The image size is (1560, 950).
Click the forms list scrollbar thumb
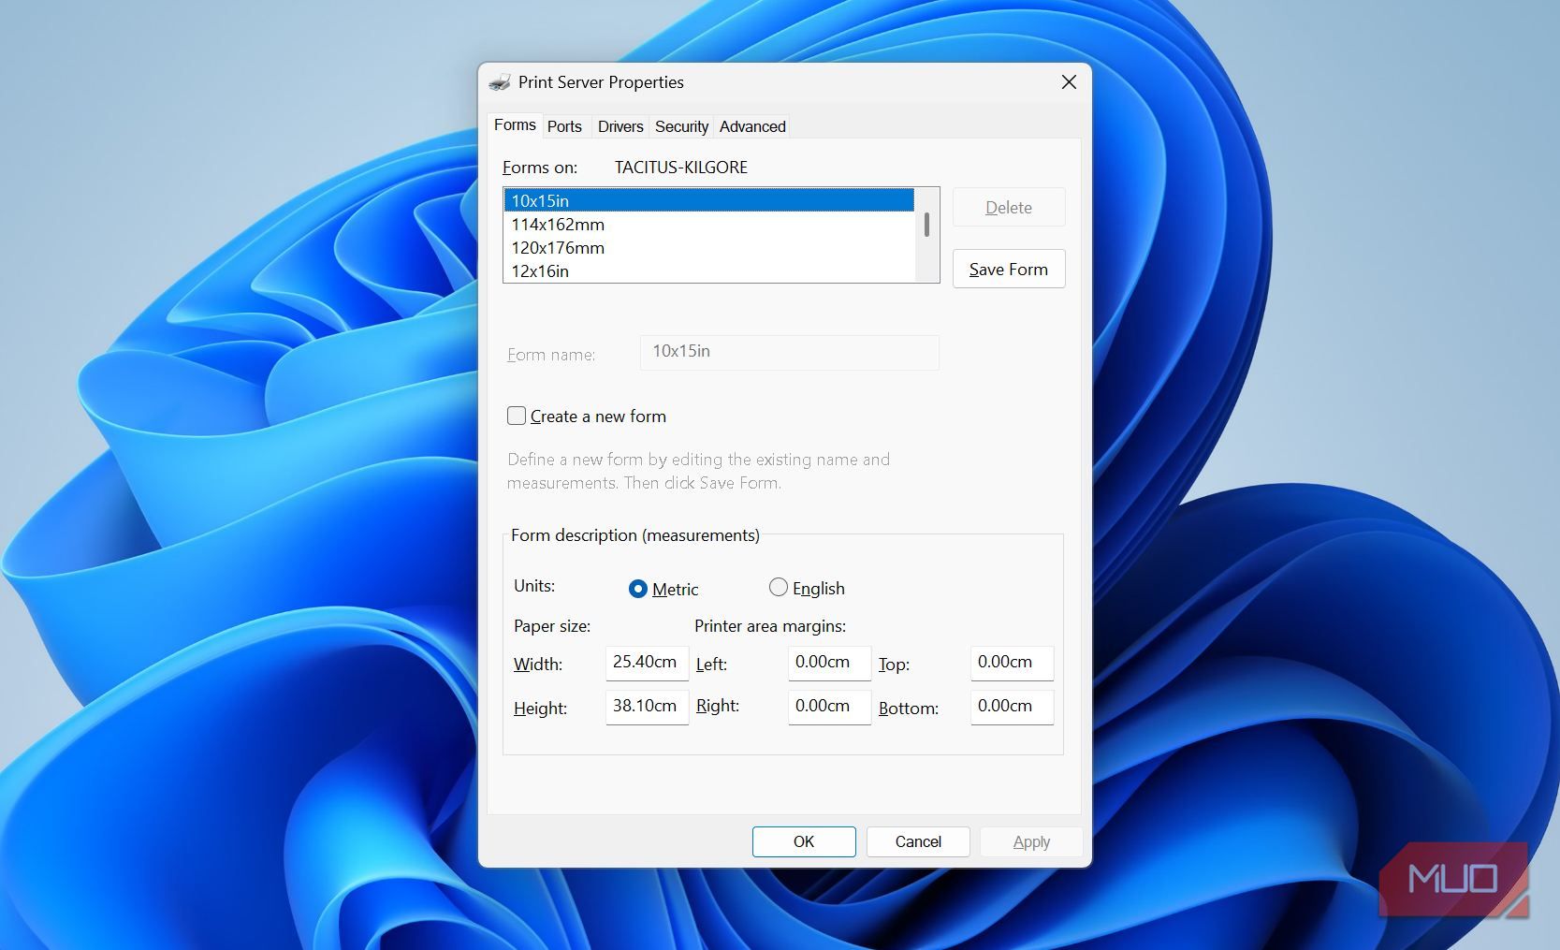pos(926,225)
